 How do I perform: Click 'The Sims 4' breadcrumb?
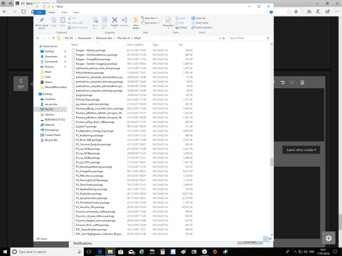point(124,38)
